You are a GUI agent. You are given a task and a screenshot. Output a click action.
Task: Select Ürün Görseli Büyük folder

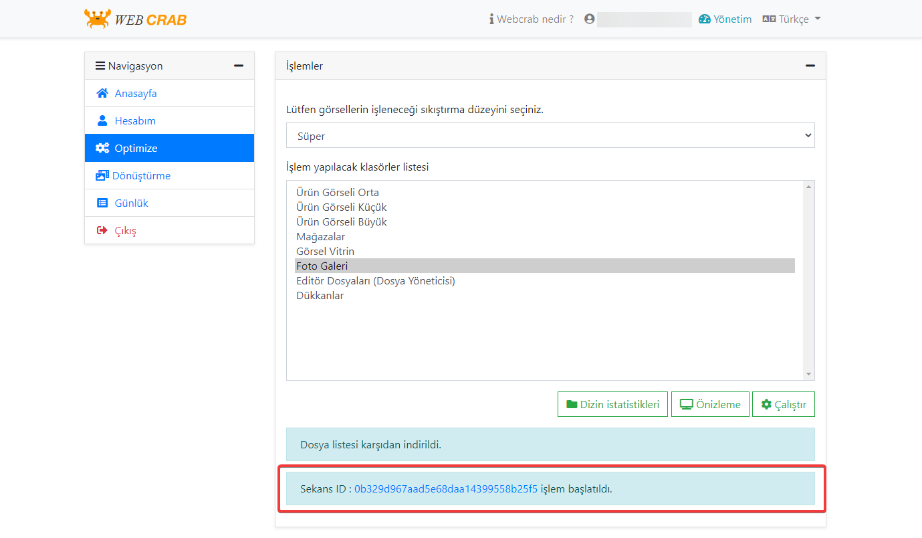tap(544, 222)
